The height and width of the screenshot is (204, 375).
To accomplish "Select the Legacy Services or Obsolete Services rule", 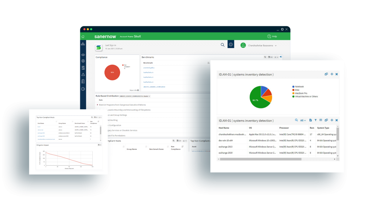I will point(122,130).
